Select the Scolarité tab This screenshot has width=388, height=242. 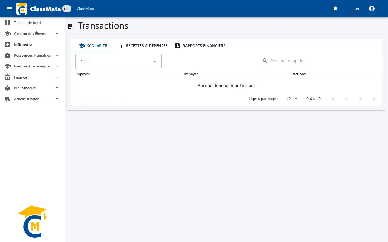(93, 46)
